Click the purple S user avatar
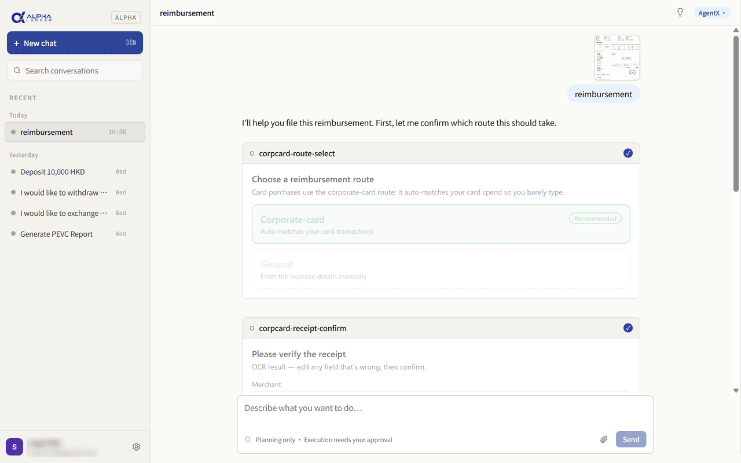741x463 pixels. 14,447
